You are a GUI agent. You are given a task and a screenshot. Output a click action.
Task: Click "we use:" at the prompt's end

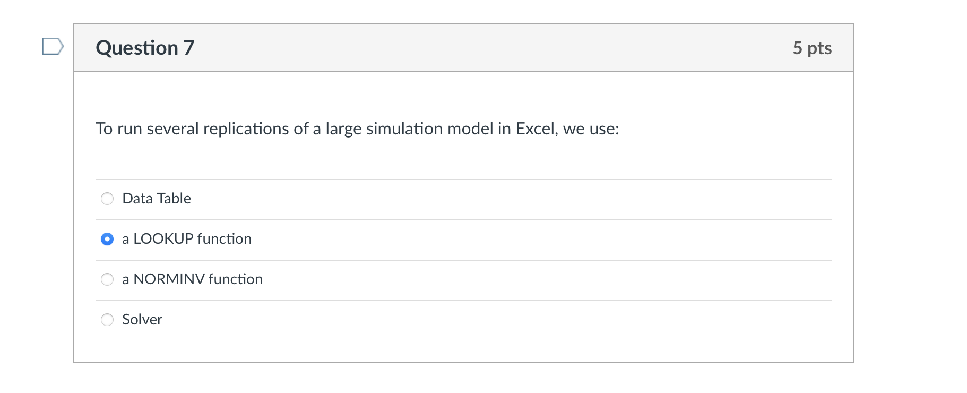pos(591,129)
